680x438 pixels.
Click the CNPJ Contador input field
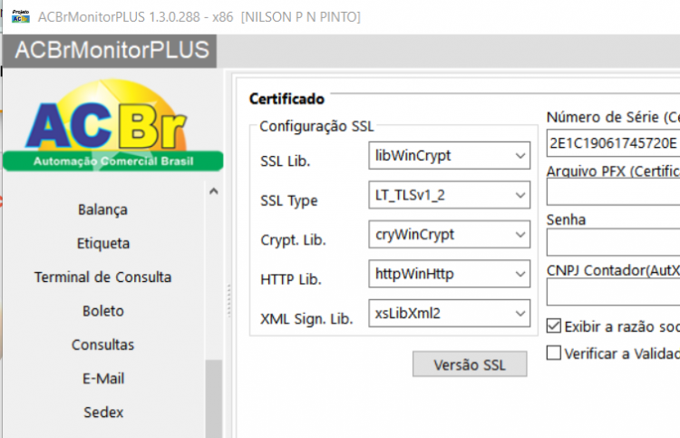[613, 292]
